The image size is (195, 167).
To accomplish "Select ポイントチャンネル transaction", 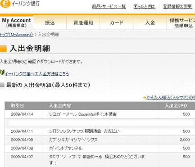I will point(66,148).
